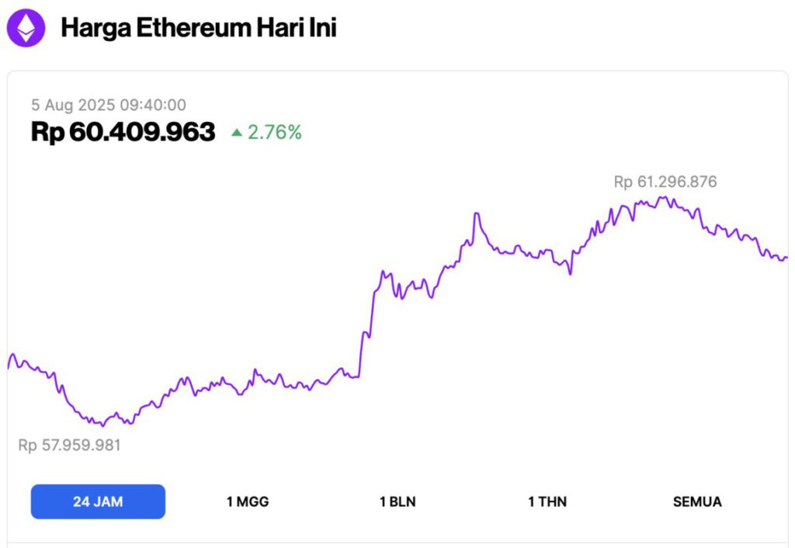Click the selected blue 24 JAM pill
Screen dimensions: 795x548
click(x=98, y=501)
